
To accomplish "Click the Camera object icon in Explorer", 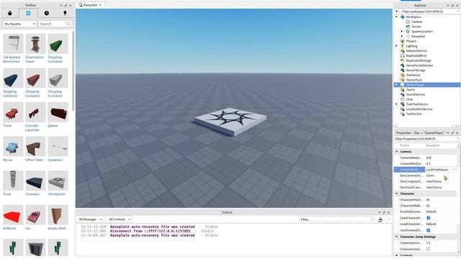I will coord(408,22).
